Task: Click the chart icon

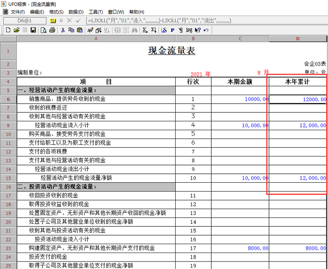Action: tap(164, 30)
